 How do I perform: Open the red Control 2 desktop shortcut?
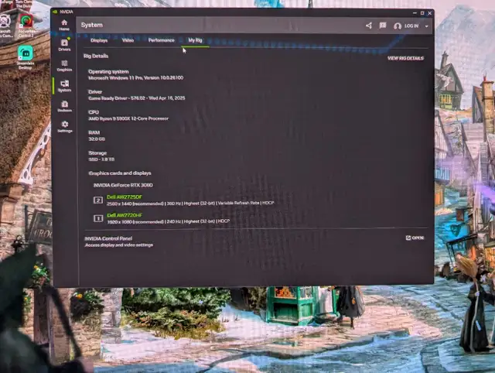tap(27, 26)
